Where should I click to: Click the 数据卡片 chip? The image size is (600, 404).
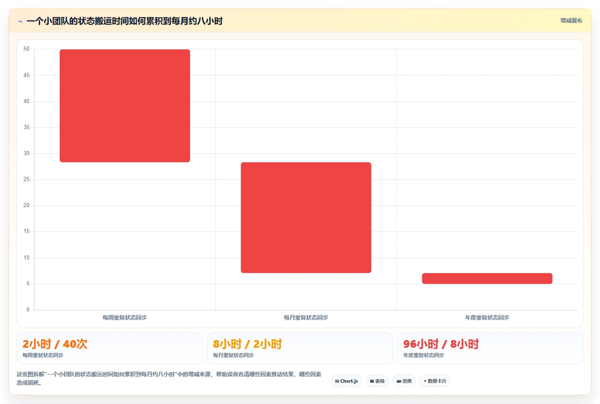(x=435, y=381)
